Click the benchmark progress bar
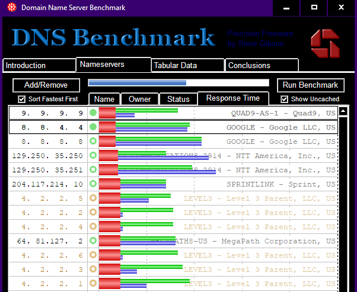Screen dimensions: 357x292 click(x=179, y=83)
